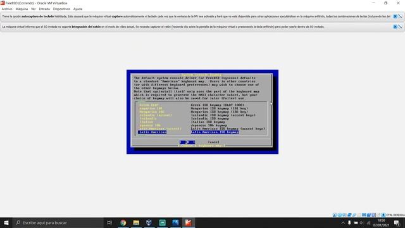Viewport: 405px width, 228px height.
Task: Select the Latin American (accent) keymap entry
Action: (202, 129)
